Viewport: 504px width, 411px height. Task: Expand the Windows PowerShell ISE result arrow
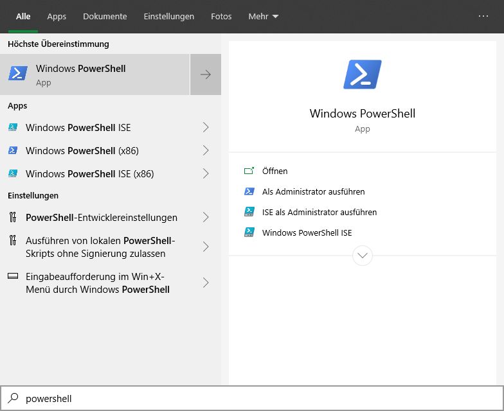pos(206,128)
